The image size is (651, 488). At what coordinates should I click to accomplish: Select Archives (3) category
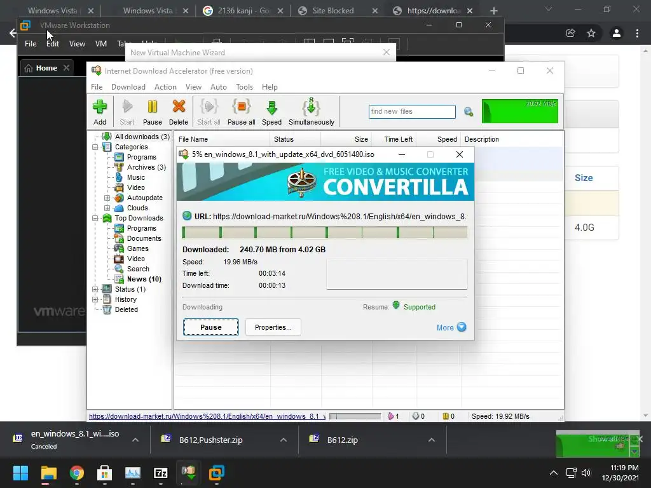pyautogui.click(x=146, y=167)
